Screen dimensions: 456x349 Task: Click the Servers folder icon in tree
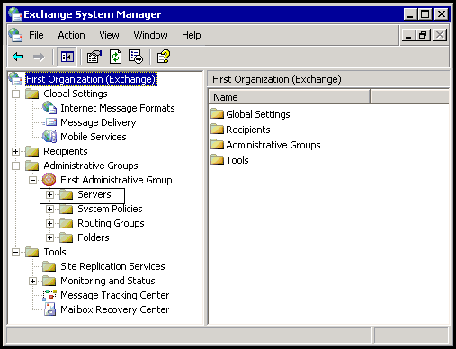pos(67,194)
